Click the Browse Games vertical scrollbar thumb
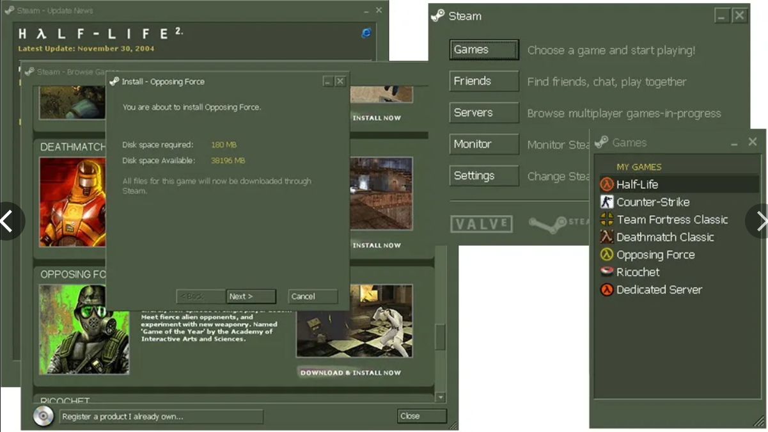768x432 pixels. [440, 337]
